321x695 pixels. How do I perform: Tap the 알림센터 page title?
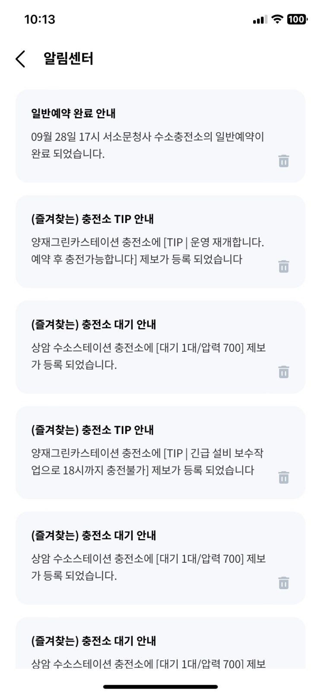[x=68, y=58]
